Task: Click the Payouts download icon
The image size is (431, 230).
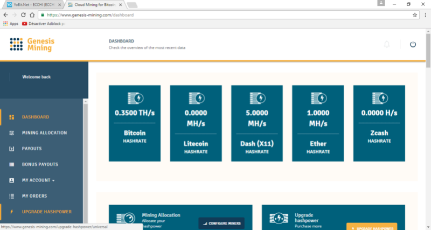Action: click(x=11, y=149)
